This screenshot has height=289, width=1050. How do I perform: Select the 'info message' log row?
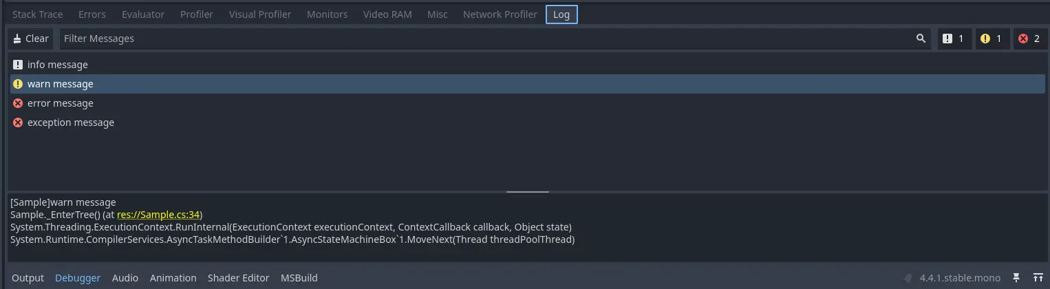(x=528, y=65)
